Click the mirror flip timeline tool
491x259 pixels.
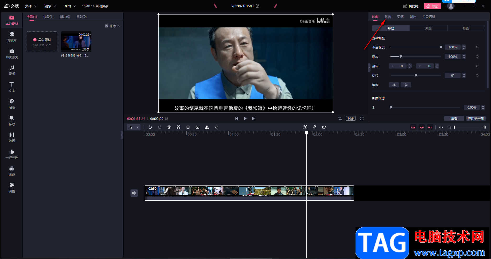click(x=207, y=127)
